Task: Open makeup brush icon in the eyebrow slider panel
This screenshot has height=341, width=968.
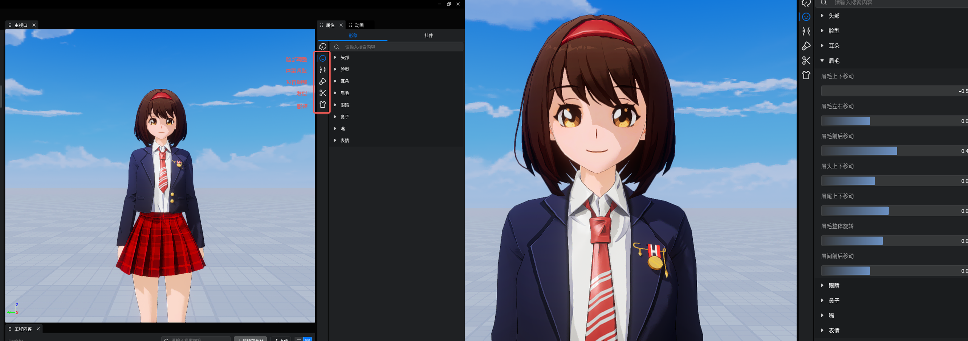Action: tap(806, 46)
